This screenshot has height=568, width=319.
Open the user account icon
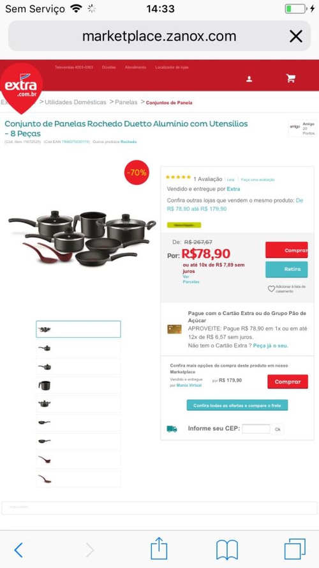pyautogui.click(x=249, y=79)
